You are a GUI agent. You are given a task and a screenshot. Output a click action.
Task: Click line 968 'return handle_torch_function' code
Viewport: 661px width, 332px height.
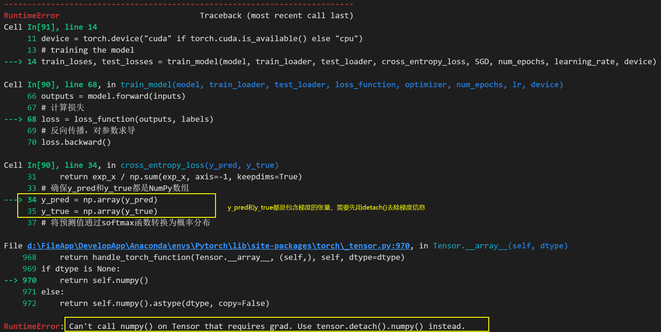[232, 257]
